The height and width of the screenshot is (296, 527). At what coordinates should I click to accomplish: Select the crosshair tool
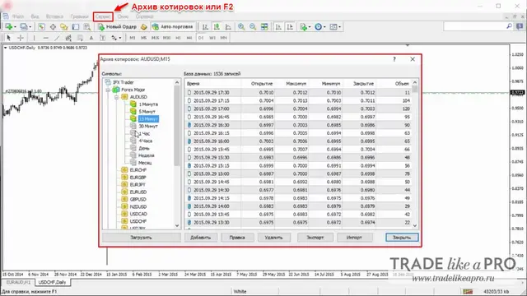point(20,38)
